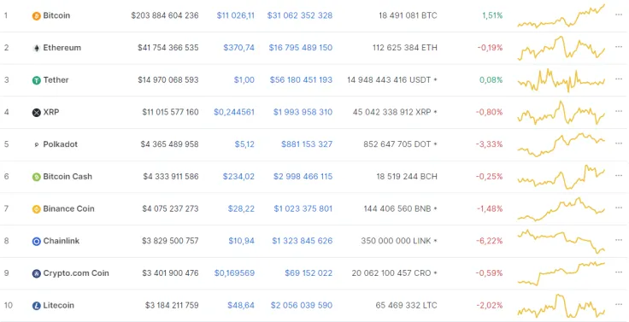Expand more options for Chainlink row

pos(618,240)
